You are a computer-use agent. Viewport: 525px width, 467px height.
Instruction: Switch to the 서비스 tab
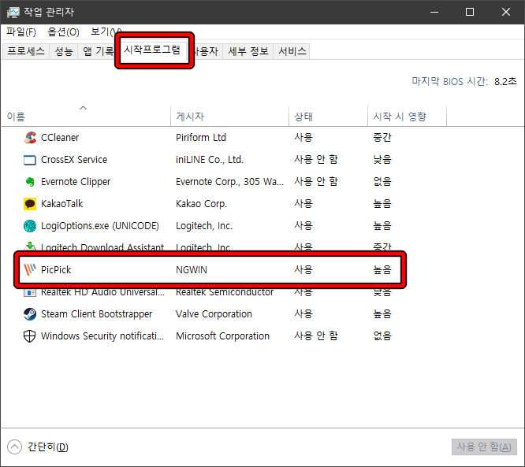point(292,51)
